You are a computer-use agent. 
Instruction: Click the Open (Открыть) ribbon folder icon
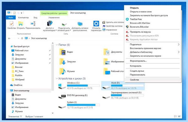coord(21,24)
